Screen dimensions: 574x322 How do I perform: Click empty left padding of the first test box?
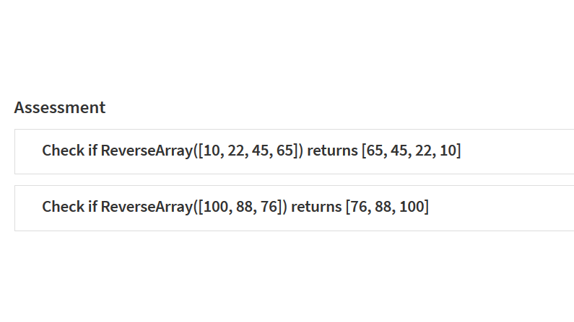click(x=28, y=151)
